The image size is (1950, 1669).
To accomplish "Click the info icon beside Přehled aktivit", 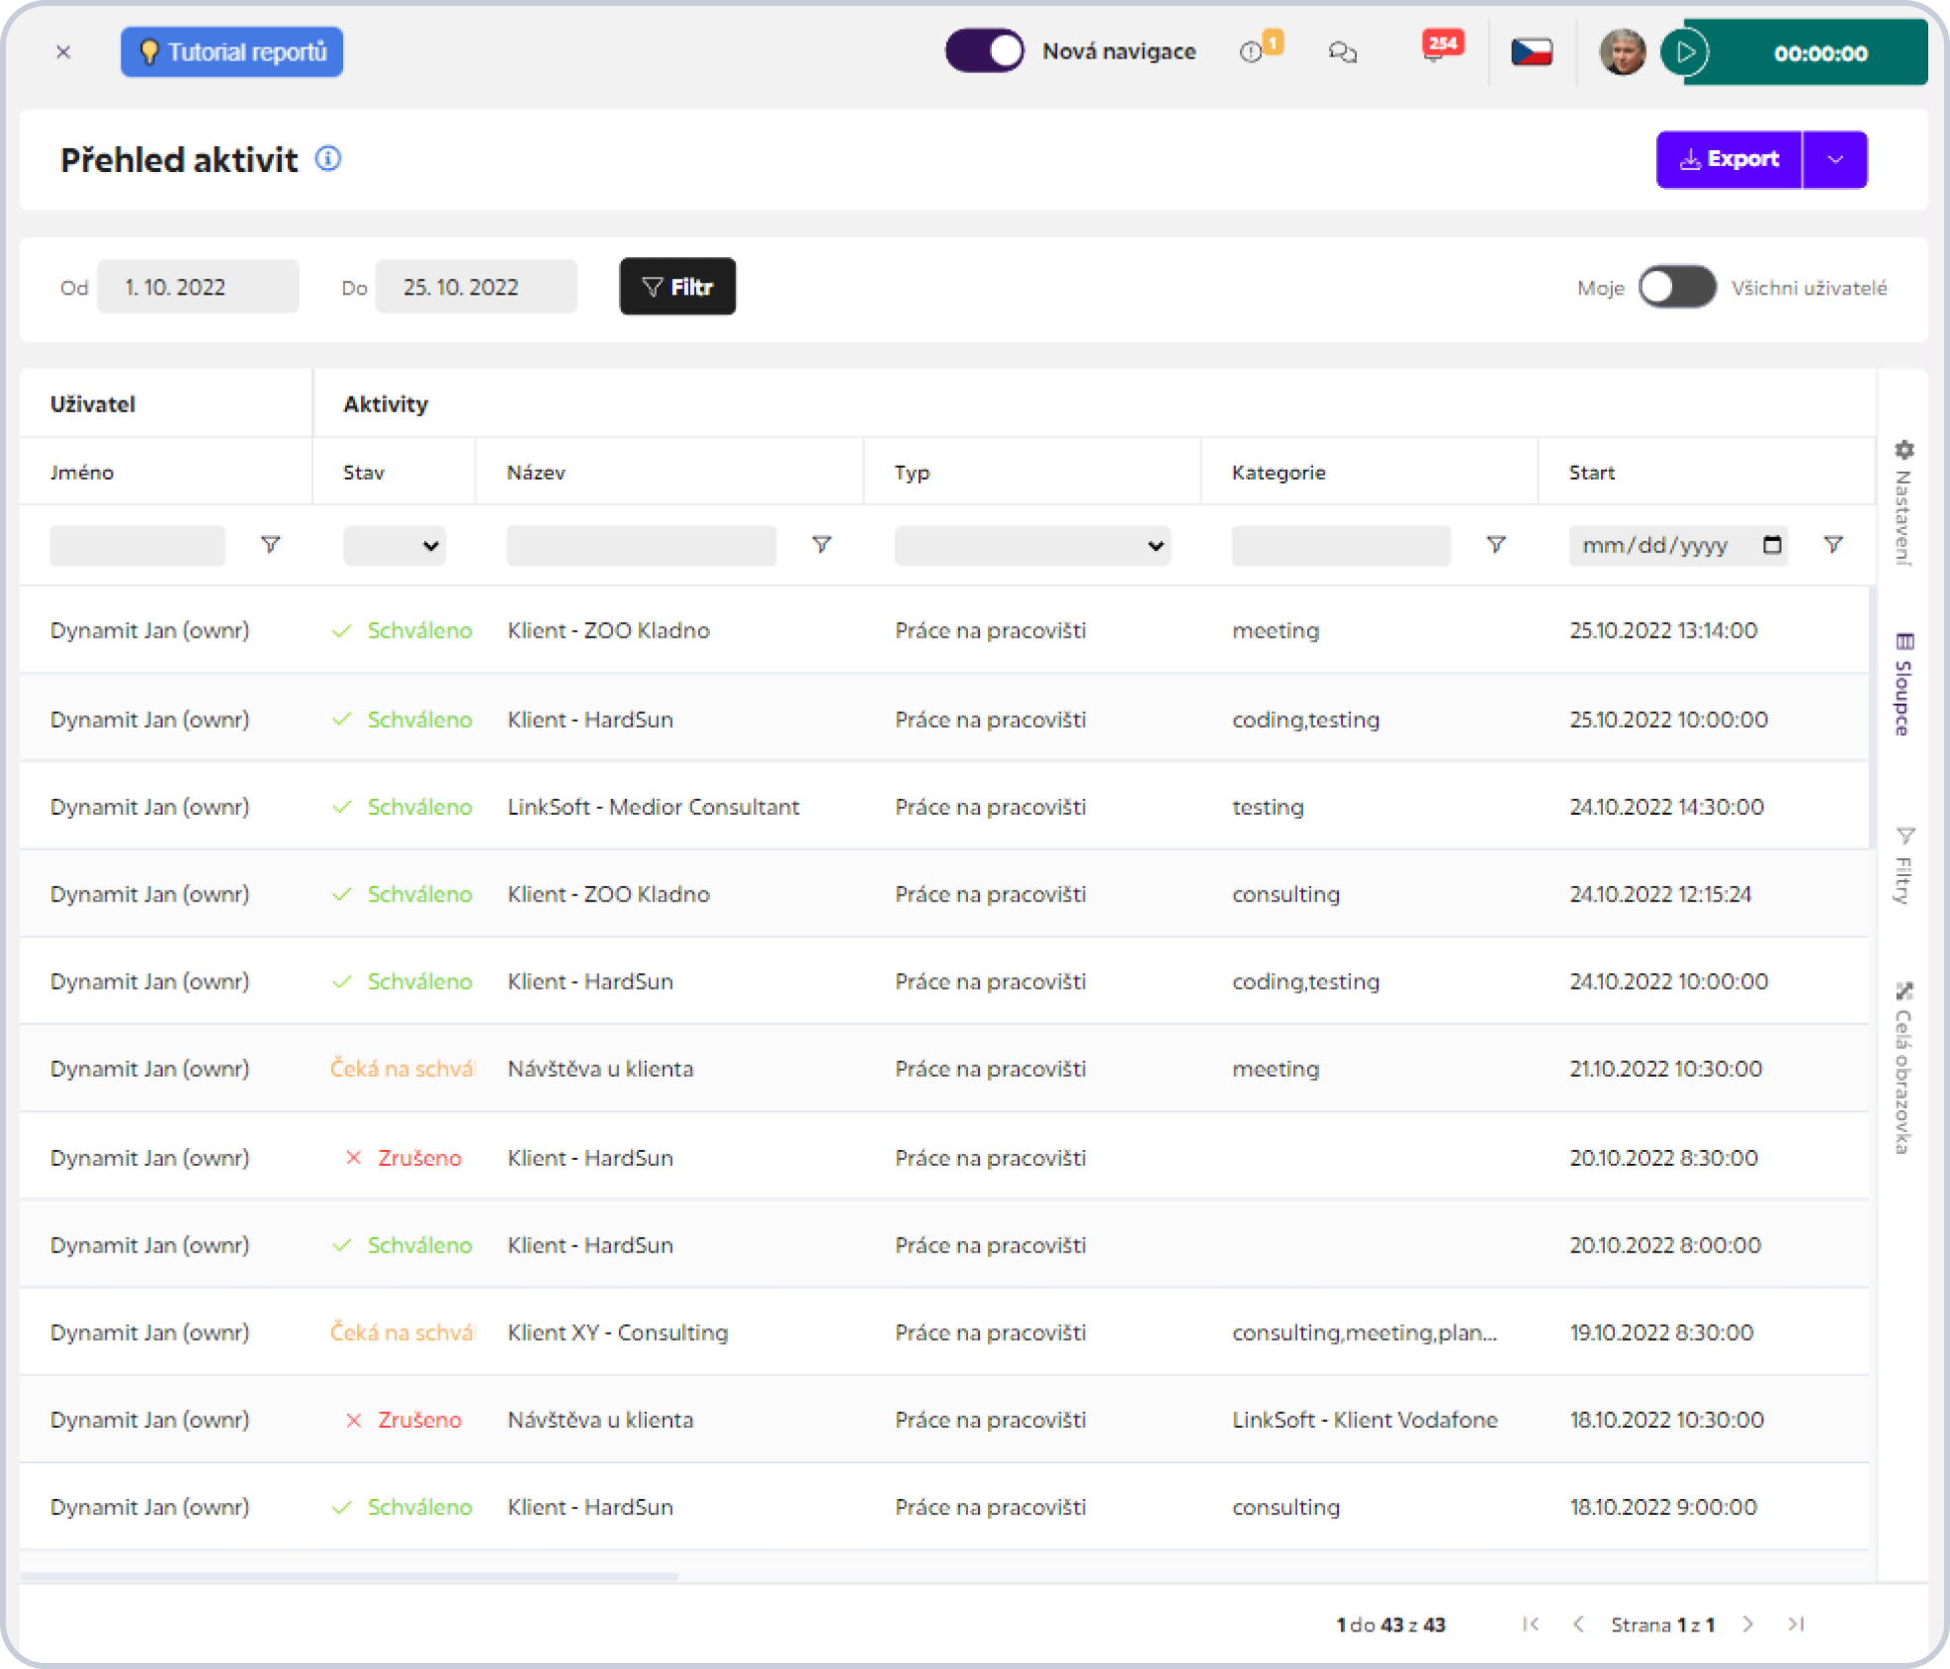I will click(328, 158).
